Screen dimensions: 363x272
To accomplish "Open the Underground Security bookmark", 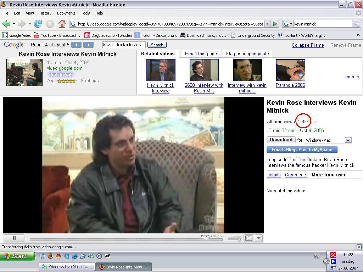I will 253,35.
